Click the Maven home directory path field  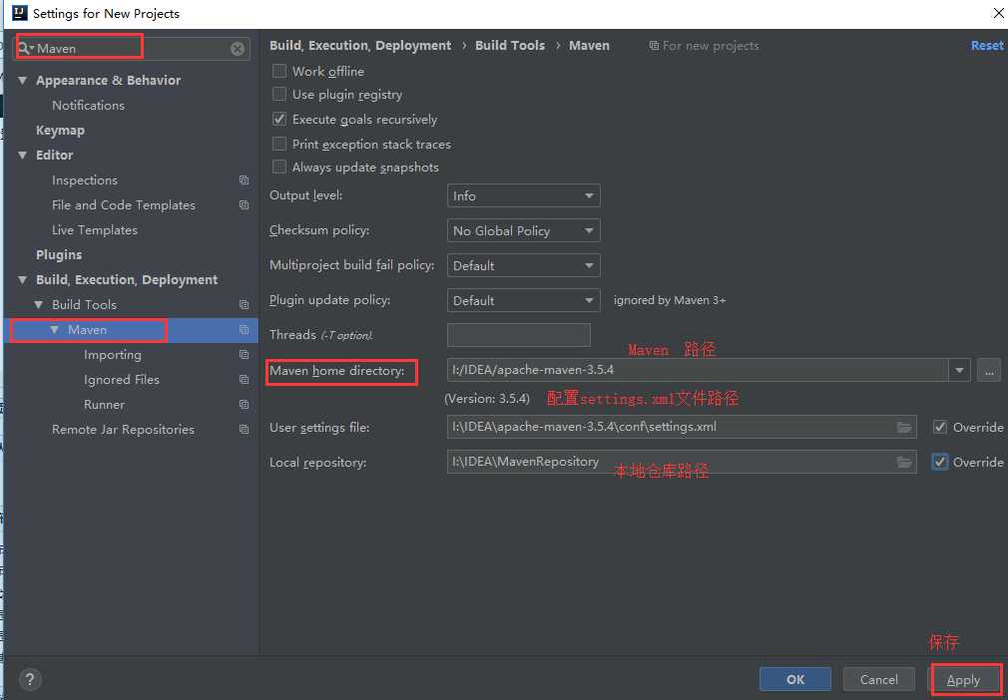(x=699, y=371)
